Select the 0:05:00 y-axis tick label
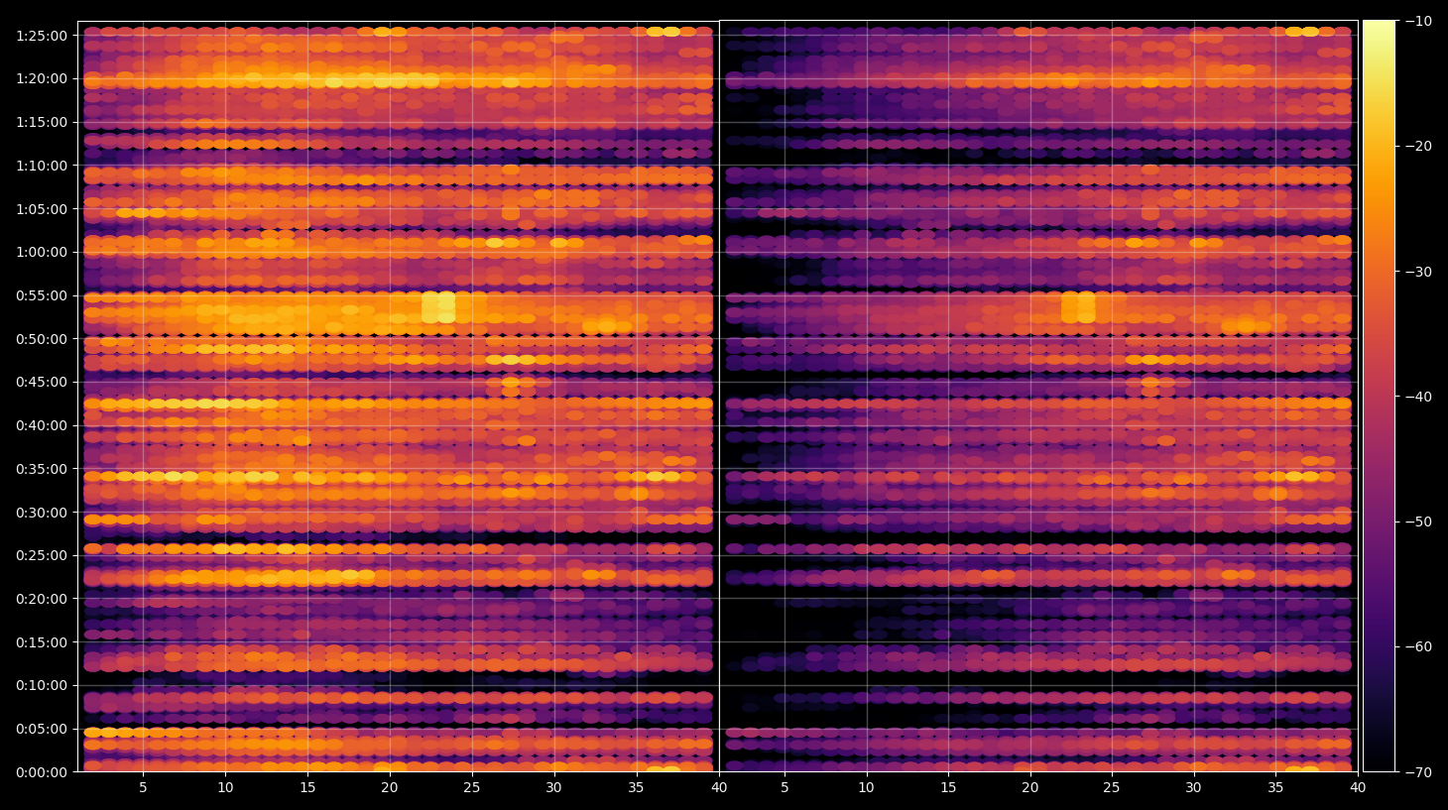 42,729
